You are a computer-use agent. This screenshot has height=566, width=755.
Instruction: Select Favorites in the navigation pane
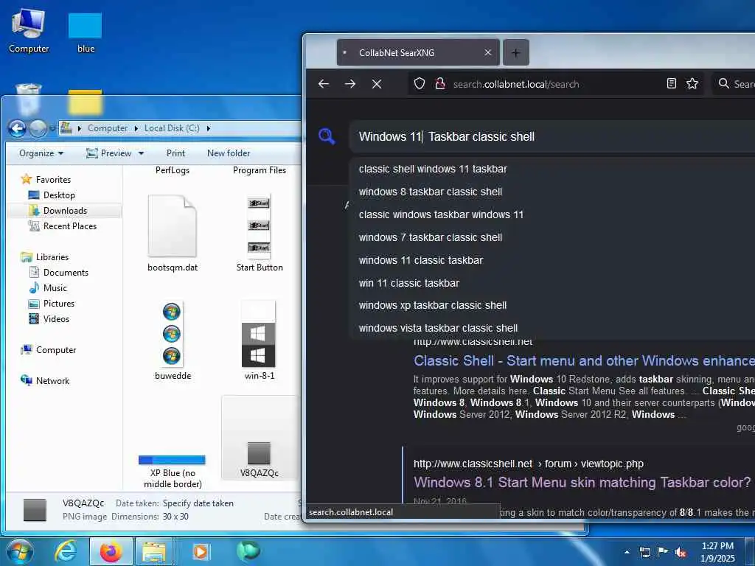pyautogui.click(x=46, y=180)
